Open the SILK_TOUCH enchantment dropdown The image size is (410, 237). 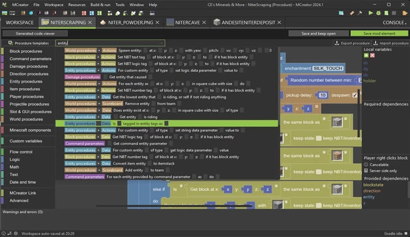coord(328,68)
